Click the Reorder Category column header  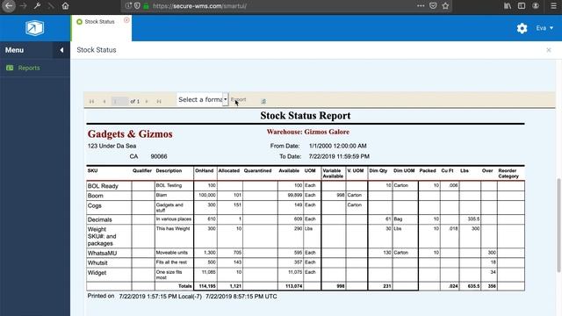click(x=508, y=174)
